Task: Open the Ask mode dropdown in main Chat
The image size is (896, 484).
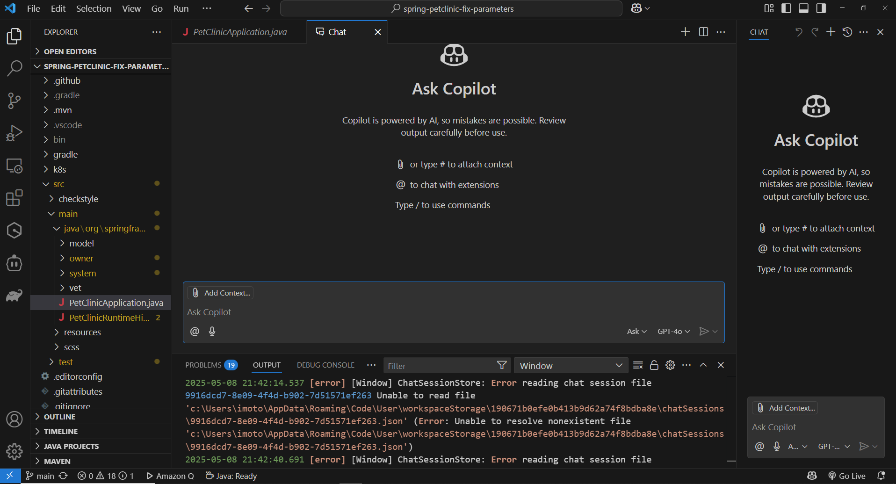Action: (637, 332)
